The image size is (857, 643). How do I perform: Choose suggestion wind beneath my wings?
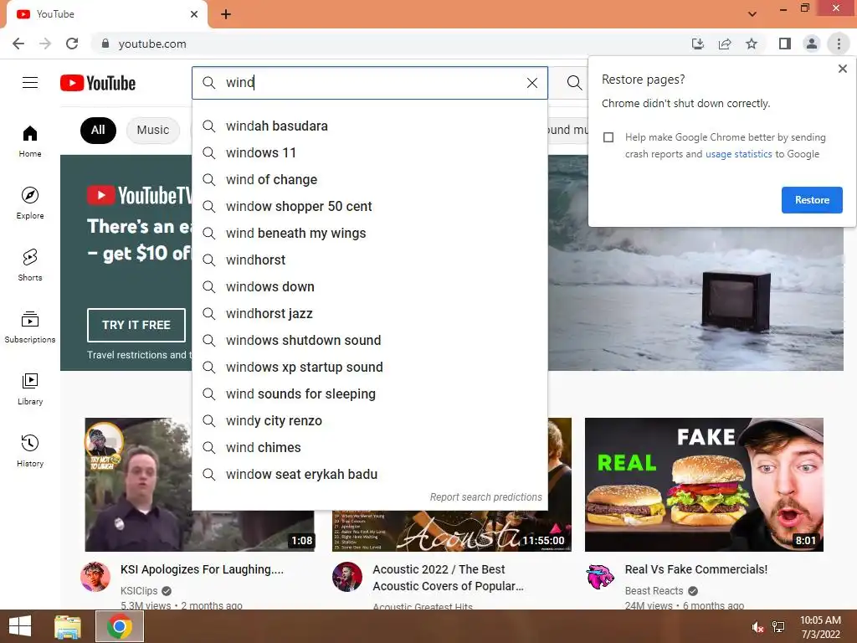369,233
